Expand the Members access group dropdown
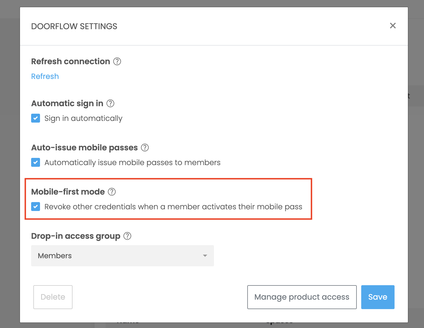Viewport: 424px width, 328px height. [122, 256]
